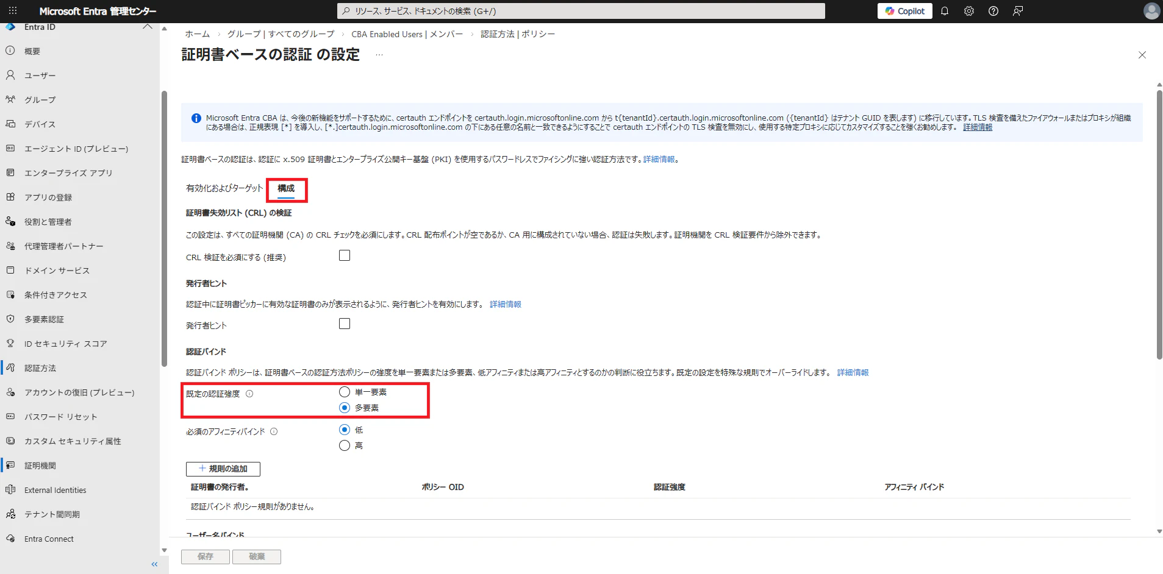Click the 役割と管理者 icon in sidebar
Image resolution: width=1163 pixels, height=574 pixels.
pyautogui.click(x=10, y=221)
